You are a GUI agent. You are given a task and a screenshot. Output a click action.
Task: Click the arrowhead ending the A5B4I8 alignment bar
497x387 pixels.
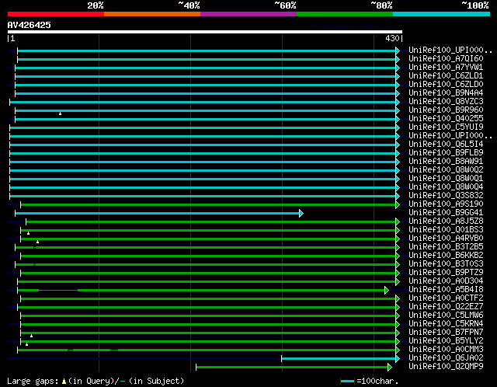pos(387,291)
